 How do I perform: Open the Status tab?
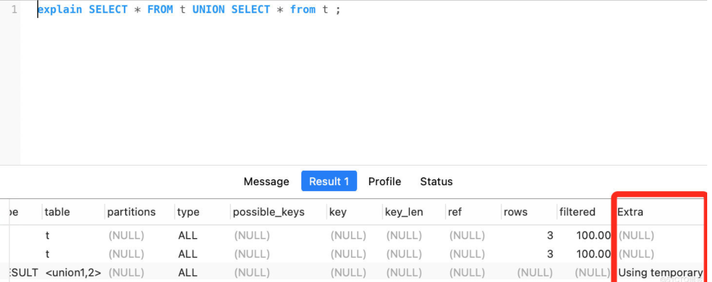coord(437,182)
